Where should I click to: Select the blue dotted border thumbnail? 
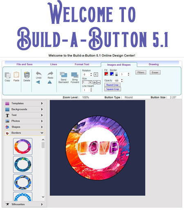23,196
